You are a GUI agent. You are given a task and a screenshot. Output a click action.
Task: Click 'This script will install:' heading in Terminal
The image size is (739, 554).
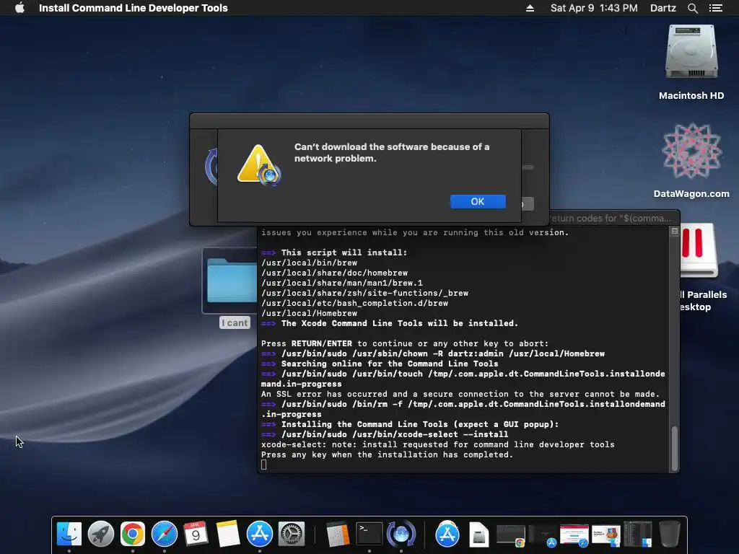(344, 252)
